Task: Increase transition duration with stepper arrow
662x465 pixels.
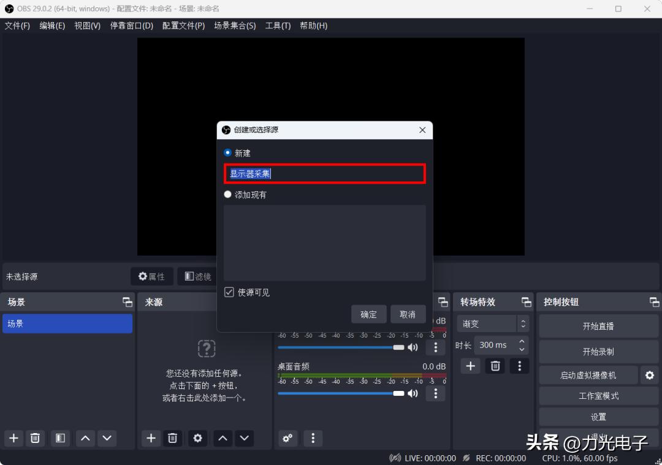Action: [x=522, y=341]
